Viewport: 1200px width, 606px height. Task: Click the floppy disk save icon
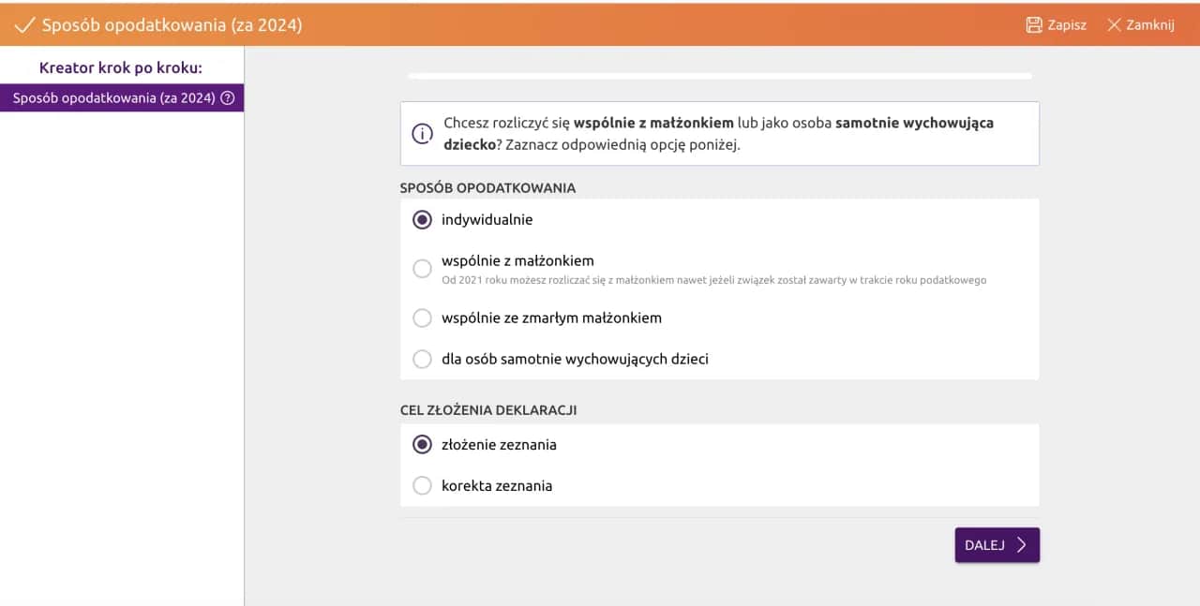click(x=1035, y=25)
